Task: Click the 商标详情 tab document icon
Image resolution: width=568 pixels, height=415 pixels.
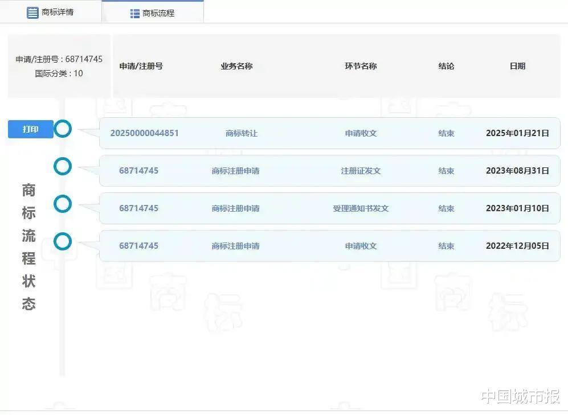Action: click(x=32, y=13)
